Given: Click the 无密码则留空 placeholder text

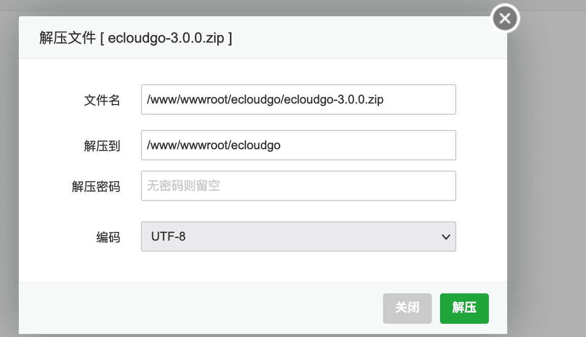Looking at the screenshot, I should point(184,186).
